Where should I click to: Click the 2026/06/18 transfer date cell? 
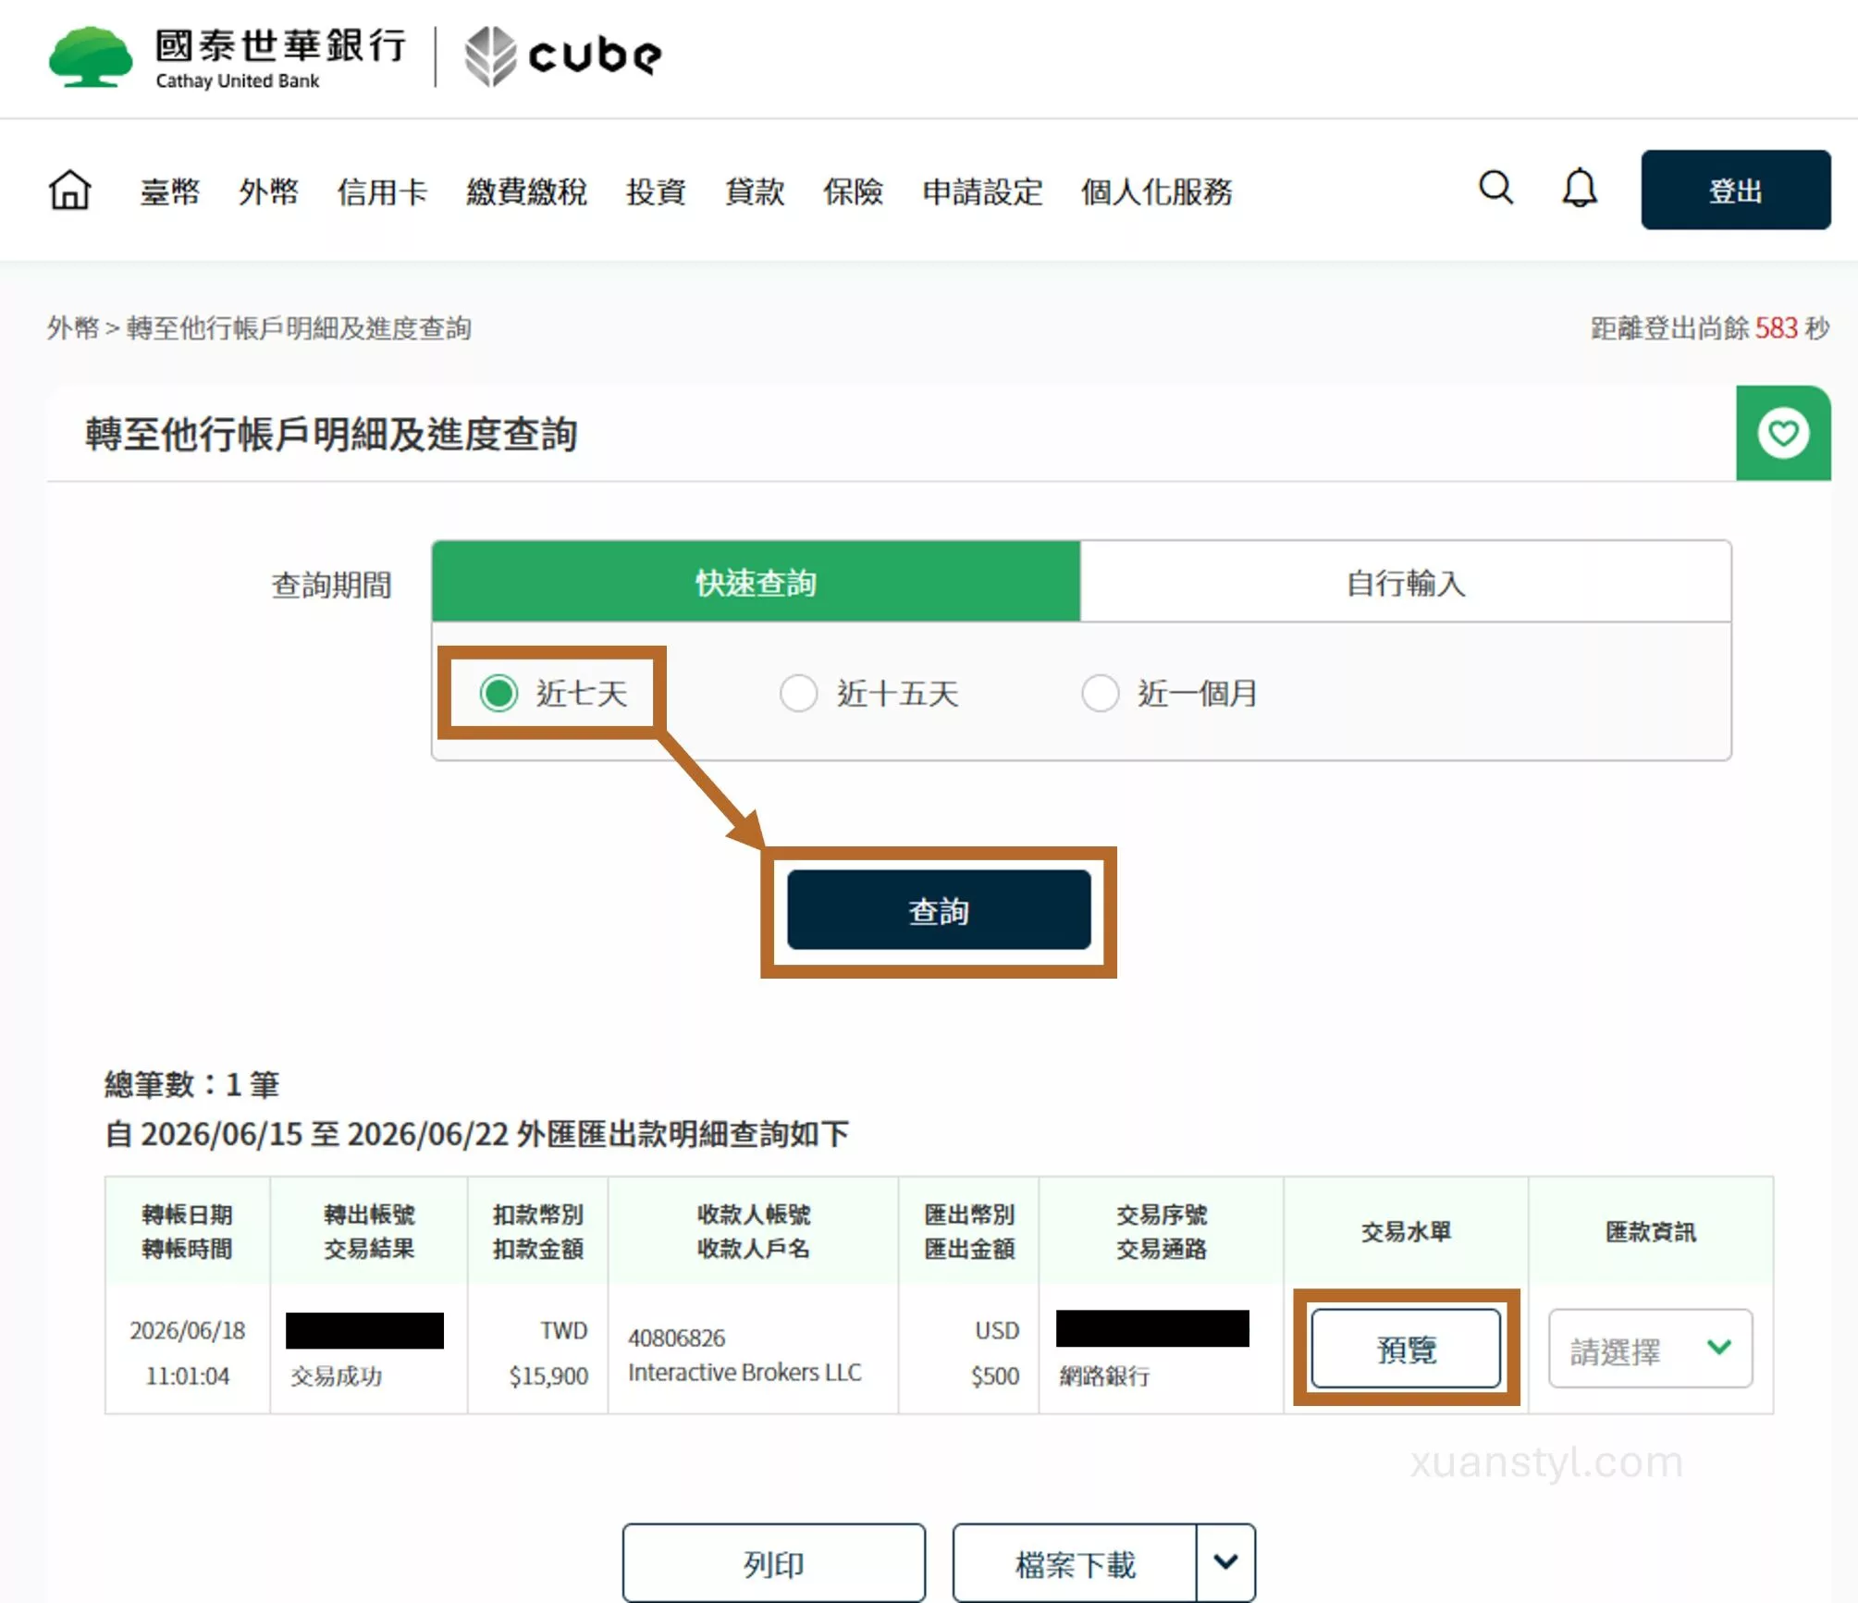[188, 1330]
